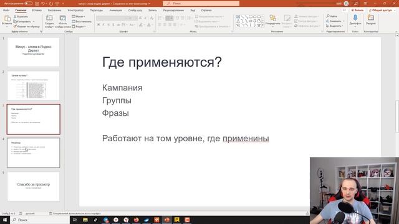
Task: Click the Clear Formatting icon
Action: pyautogui.click(x=151, y=18)
